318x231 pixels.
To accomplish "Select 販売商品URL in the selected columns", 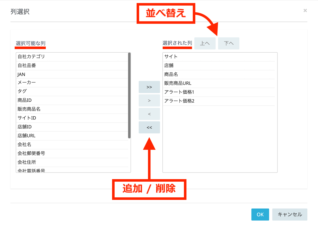I will [178, 83].
